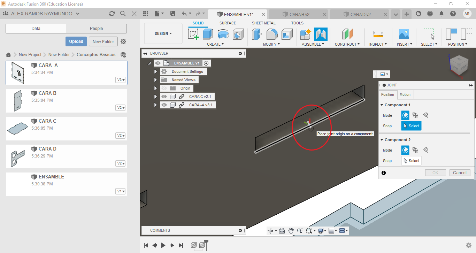Open the help menu icon

(x=453, y=14)
